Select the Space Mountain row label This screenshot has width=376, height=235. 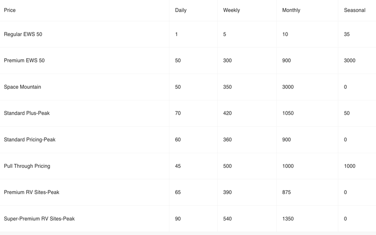pyautogui.click(x=23, y=87)
